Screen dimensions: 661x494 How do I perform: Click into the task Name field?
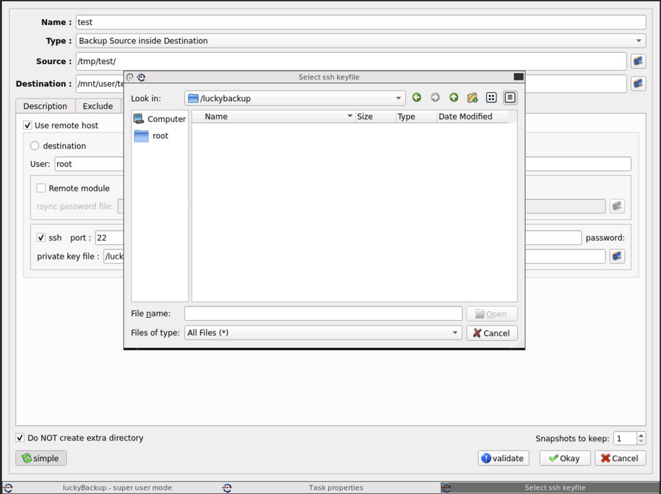tap(361, 22)
